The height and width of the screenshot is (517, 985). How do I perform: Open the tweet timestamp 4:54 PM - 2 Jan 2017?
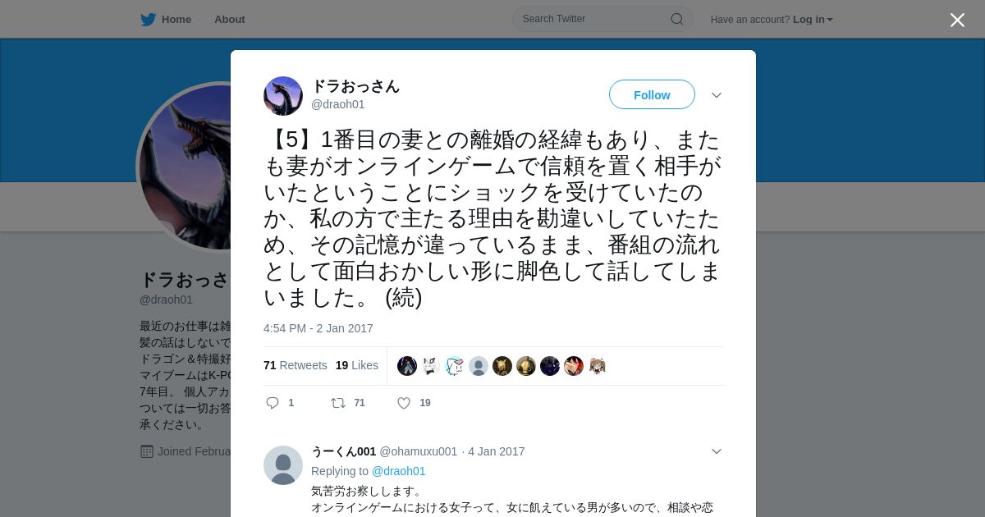(318, 328)
